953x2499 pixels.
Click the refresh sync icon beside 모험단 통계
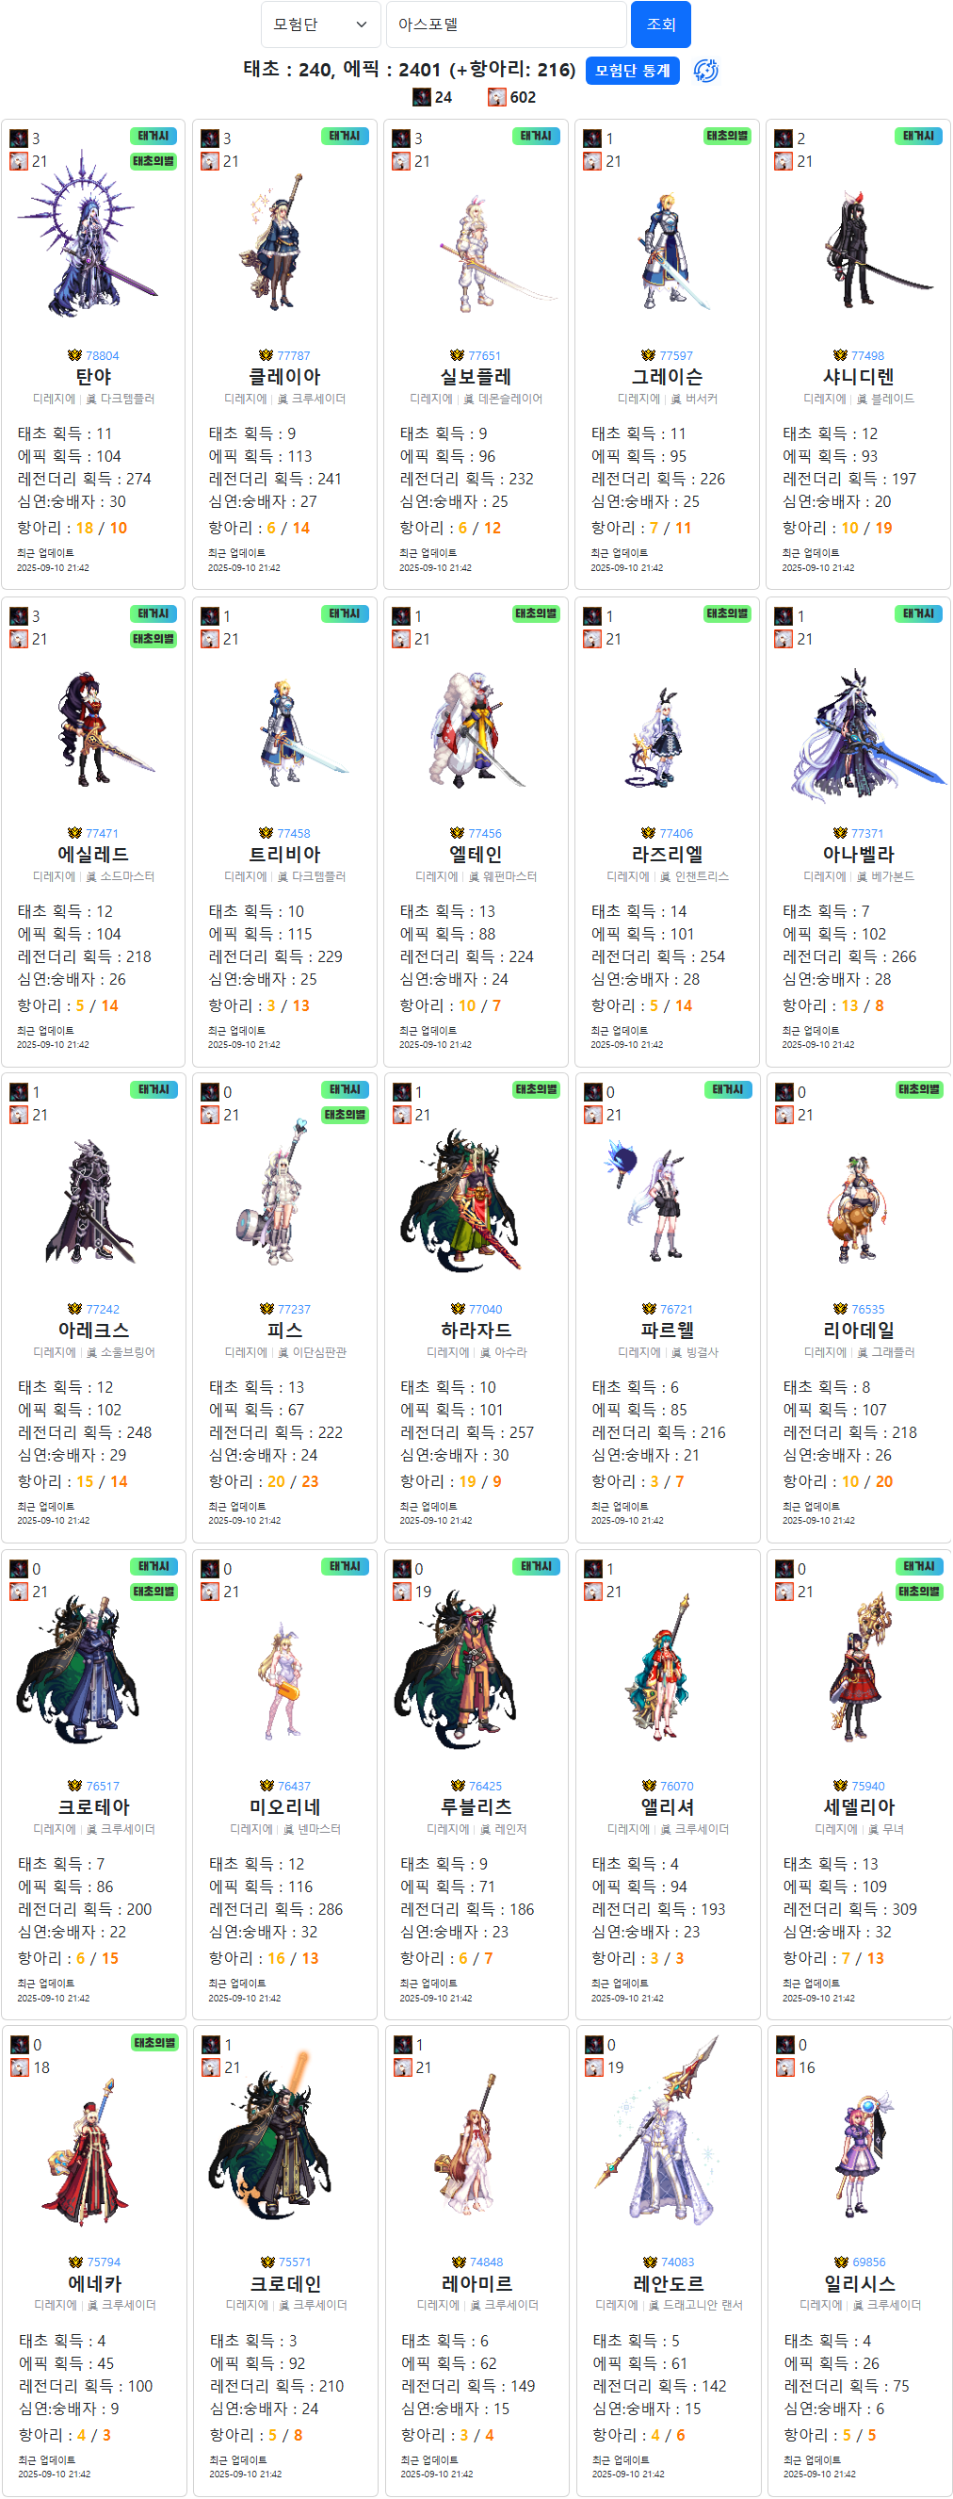tap(705, 71)
